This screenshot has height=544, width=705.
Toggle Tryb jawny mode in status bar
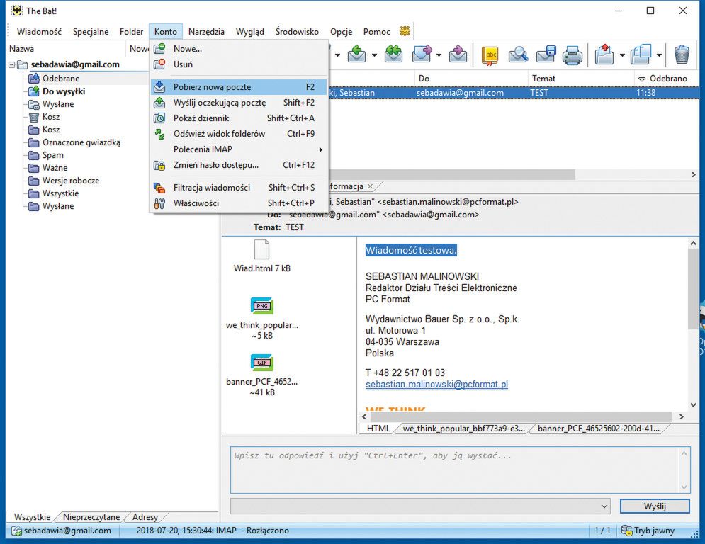click(648, 531)
